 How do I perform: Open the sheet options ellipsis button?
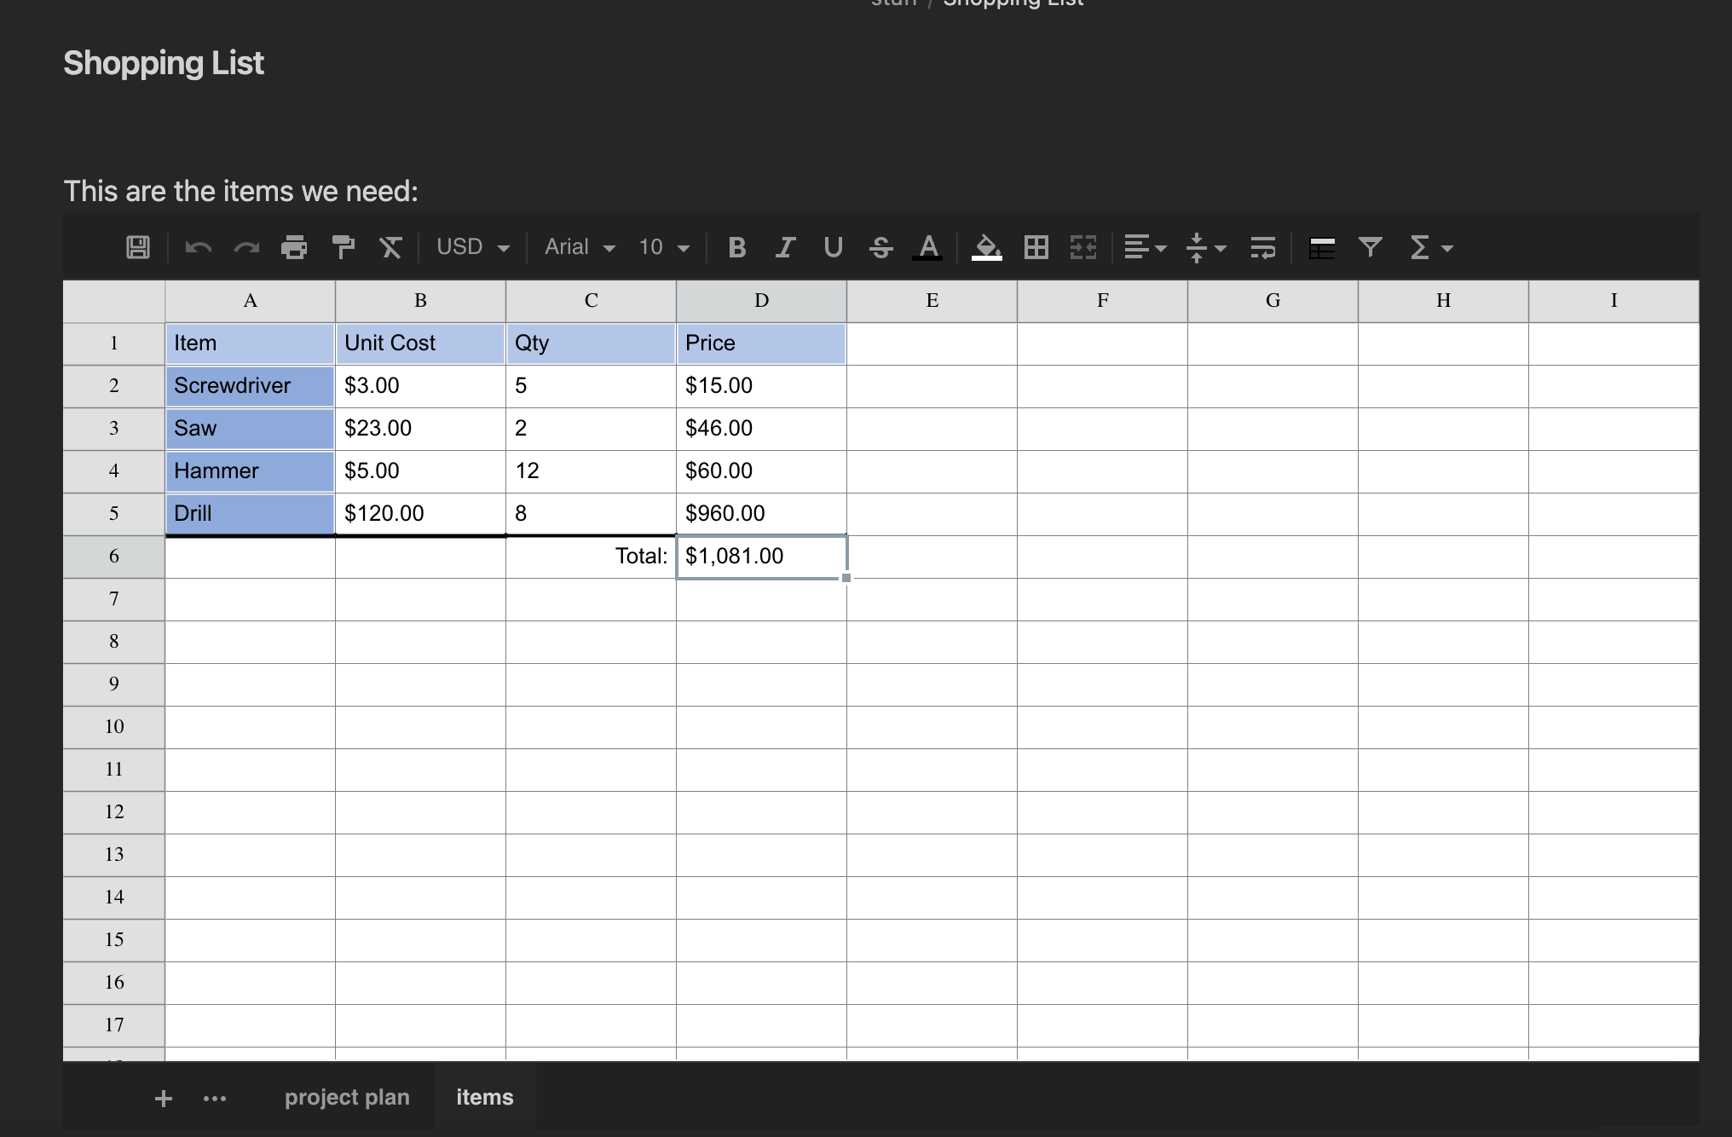pyautogui.click(x=215, y=1099)
